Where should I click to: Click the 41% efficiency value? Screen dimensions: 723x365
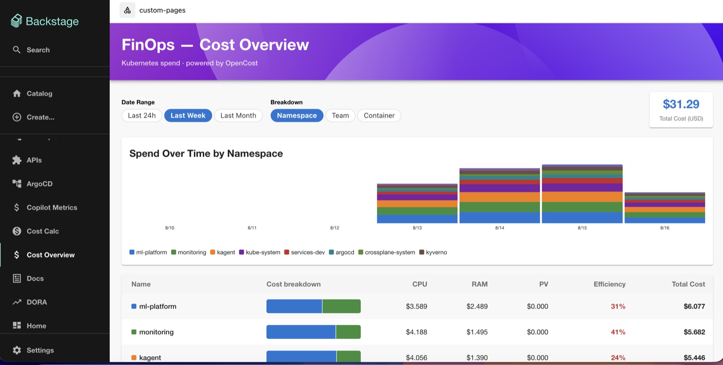tap(618, 332)
